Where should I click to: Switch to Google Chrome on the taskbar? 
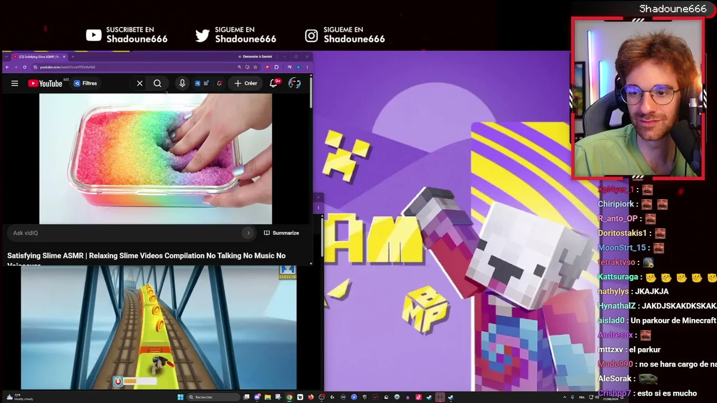tap(289, 397)
